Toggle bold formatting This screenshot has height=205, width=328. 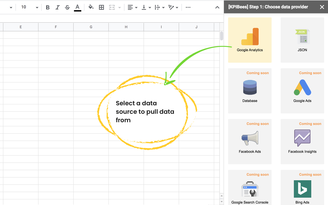48,7
